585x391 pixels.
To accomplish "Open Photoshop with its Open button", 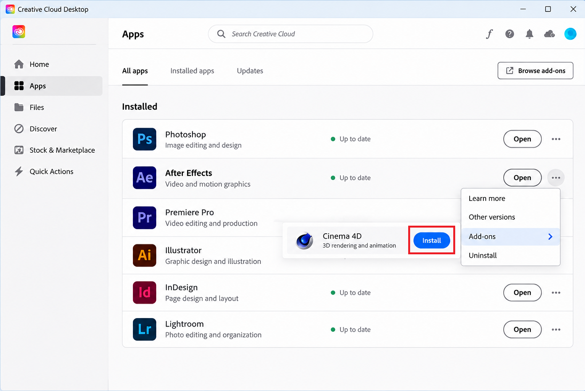I will tap(522, 139).
